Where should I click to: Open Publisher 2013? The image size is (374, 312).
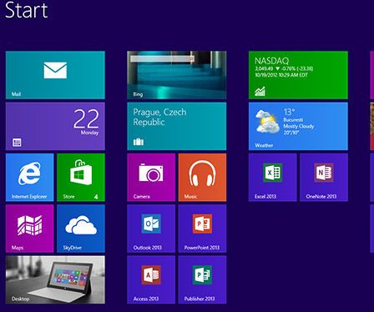click(202, 279)
